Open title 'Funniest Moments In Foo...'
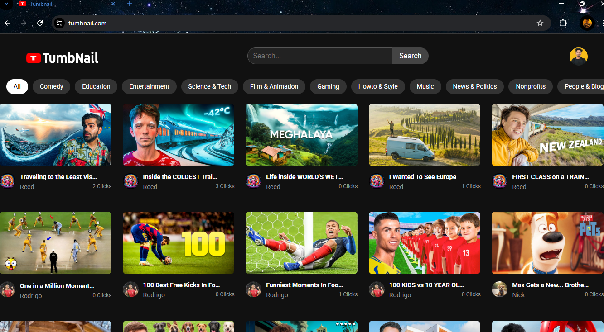This screenshot has width=604, height=332. (304, 285)
